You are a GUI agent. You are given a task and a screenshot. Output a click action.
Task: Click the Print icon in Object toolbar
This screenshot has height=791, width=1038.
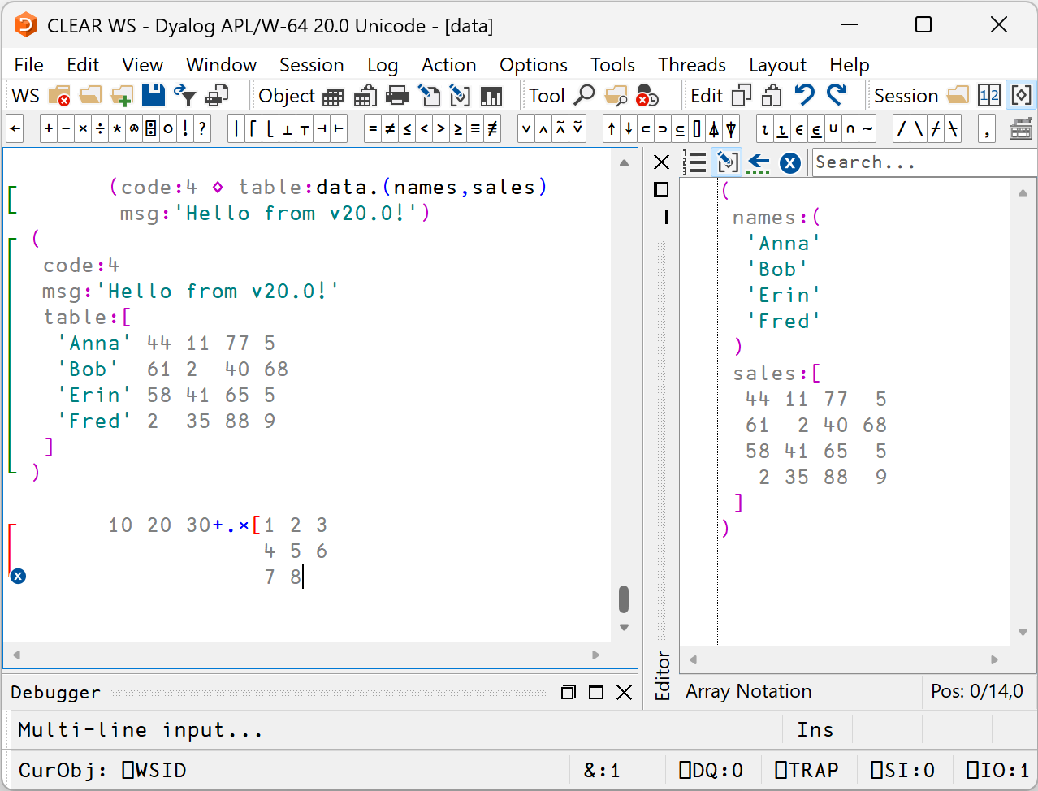tap(396, 96)
